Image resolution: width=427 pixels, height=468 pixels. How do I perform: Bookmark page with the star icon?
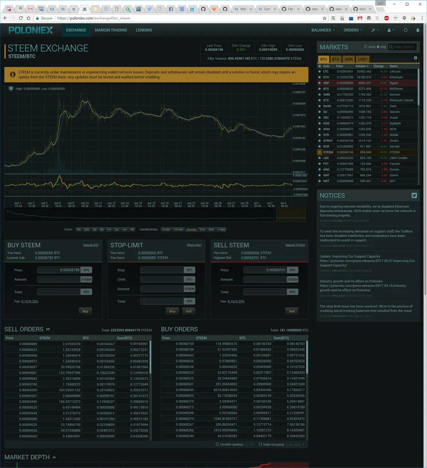pyautogui.click(x=324, y=18)
